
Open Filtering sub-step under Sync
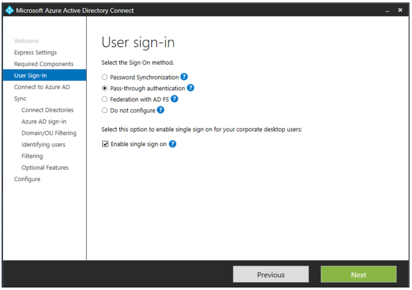pos(32,156)
